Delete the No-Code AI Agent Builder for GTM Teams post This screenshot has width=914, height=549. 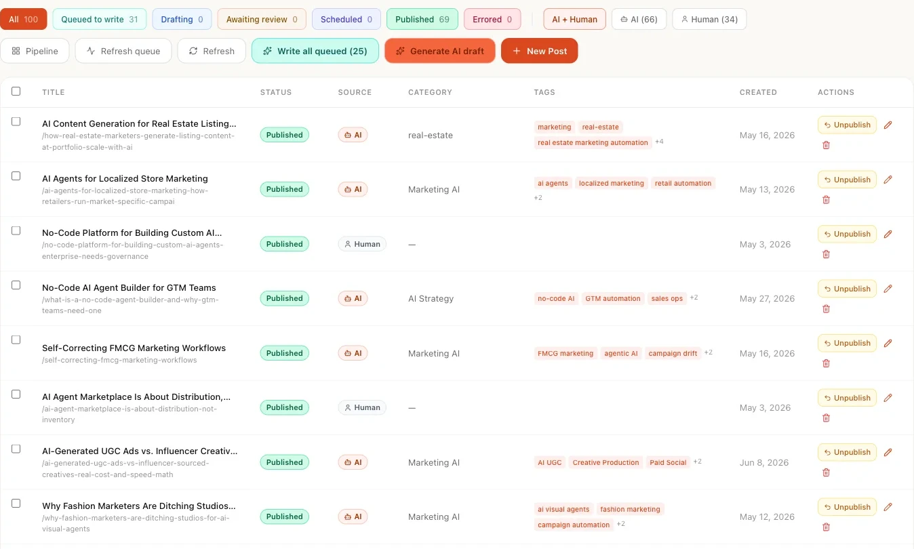(826, 309)
